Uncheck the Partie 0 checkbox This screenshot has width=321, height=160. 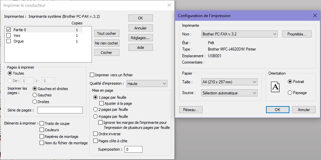coord(9,30)
